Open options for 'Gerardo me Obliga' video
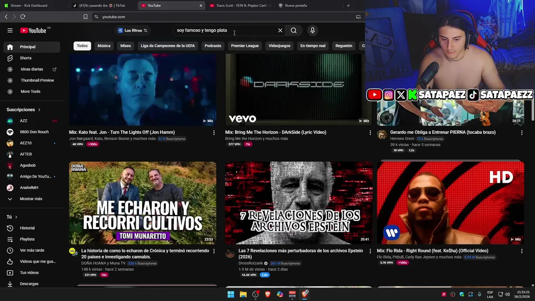 [522, 133]
